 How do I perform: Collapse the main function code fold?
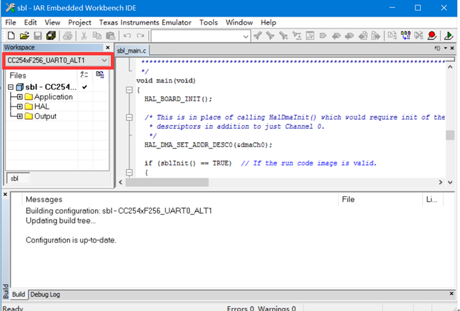click(129, 90)
